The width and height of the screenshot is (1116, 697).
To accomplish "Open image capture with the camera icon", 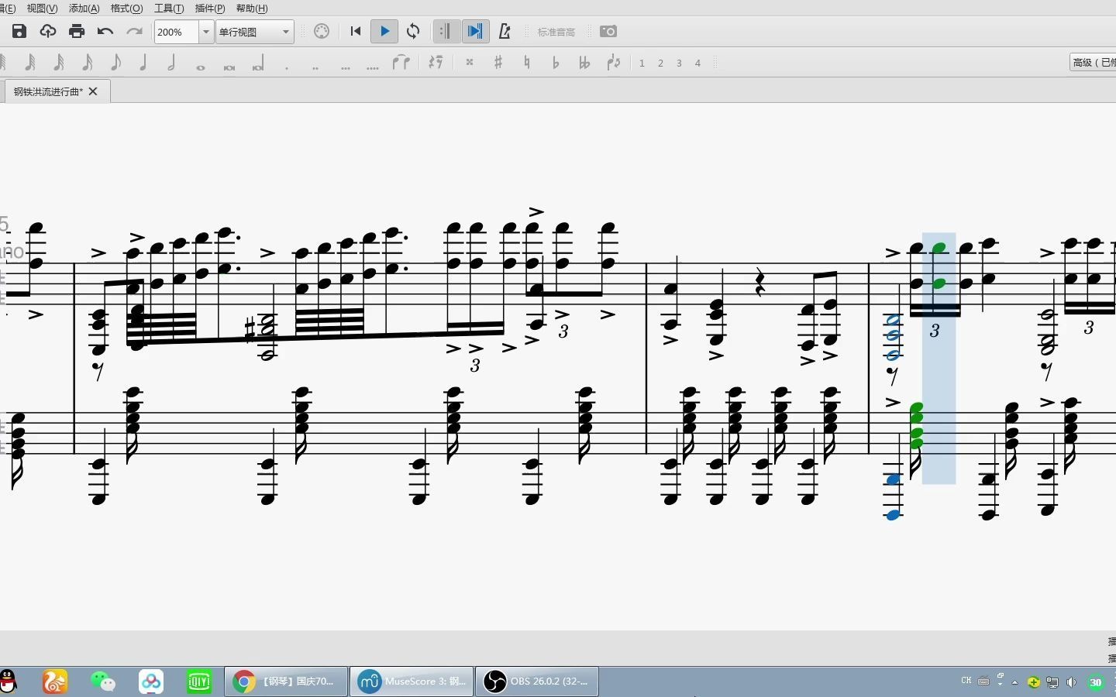I will point(608,32).
